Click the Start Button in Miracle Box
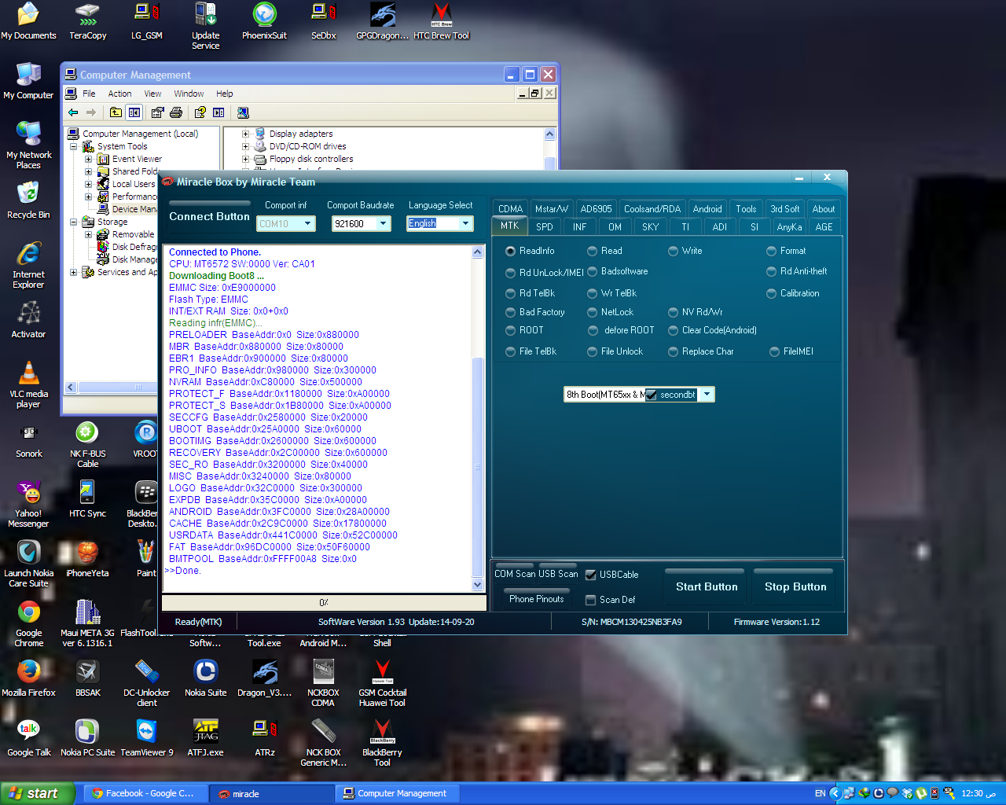The width and height of the screenshot is (1006, 805). tap(707, 586)
